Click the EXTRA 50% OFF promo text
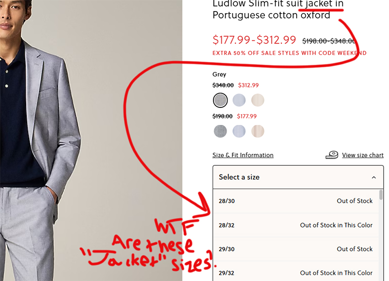Viewport: 389px width, 281px height. 289,53
